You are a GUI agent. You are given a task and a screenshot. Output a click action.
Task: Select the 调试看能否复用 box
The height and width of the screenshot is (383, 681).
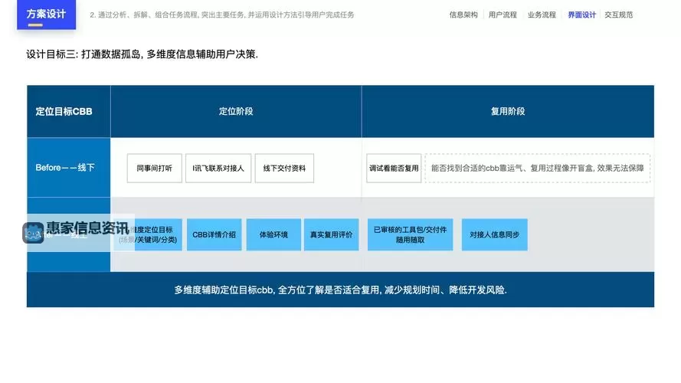[394, 168]
